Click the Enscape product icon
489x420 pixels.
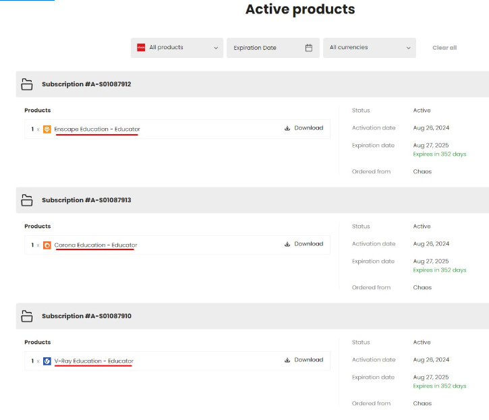pyautogui.click(x=47, y=129)
